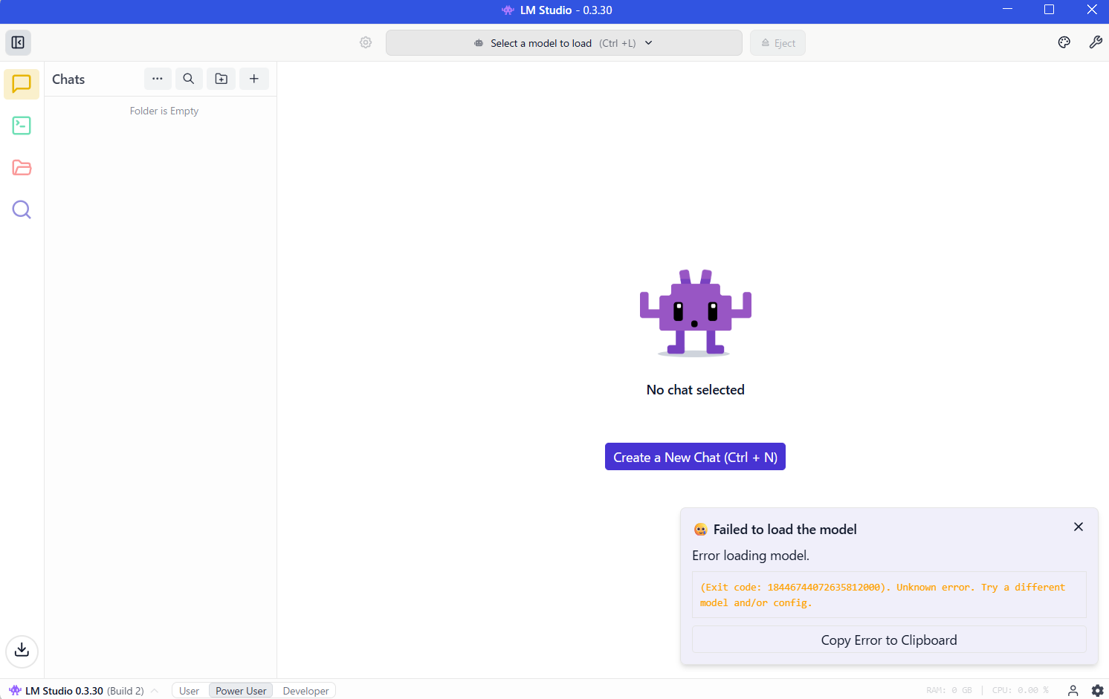1109x699 pixels.
Task: Click the 'Folder is Empty' text
Action: [x=164, y=111]
